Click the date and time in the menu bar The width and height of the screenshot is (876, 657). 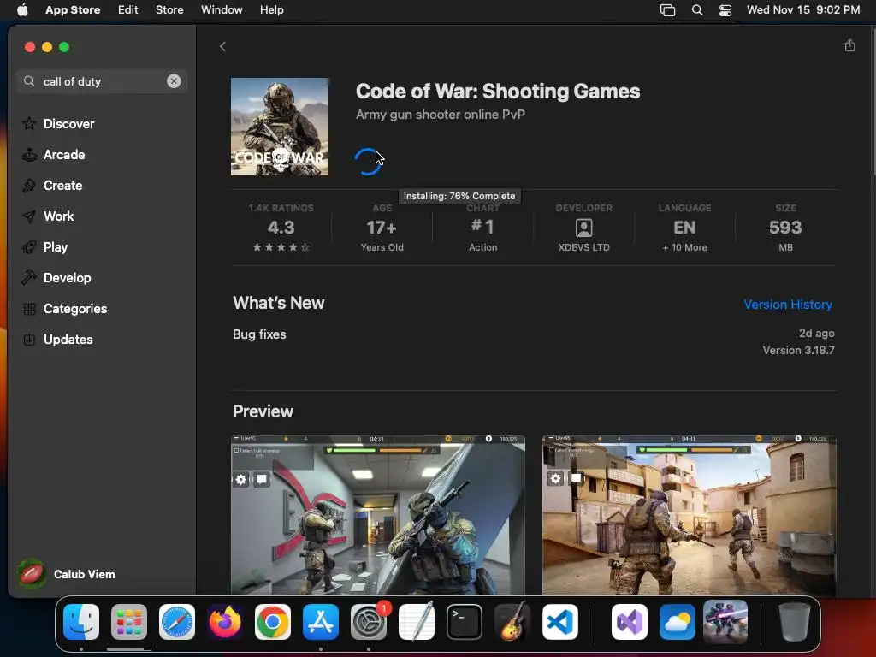click(803, 10)
